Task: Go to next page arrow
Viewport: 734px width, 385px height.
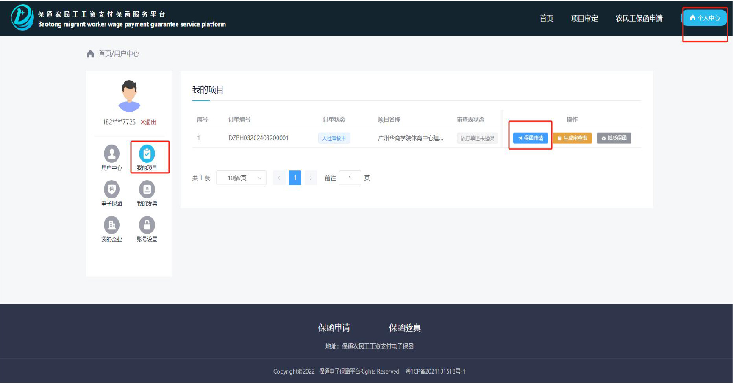Action: click(311, 178)
